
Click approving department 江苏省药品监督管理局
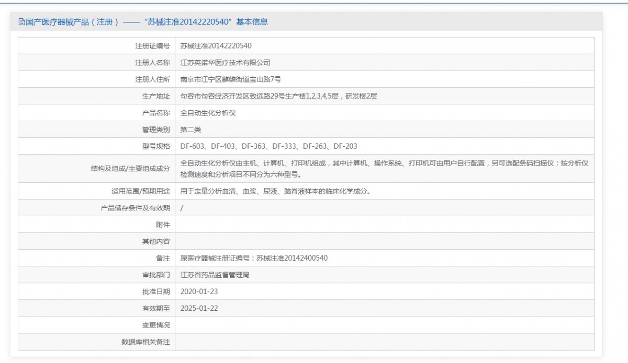[215, 275]
